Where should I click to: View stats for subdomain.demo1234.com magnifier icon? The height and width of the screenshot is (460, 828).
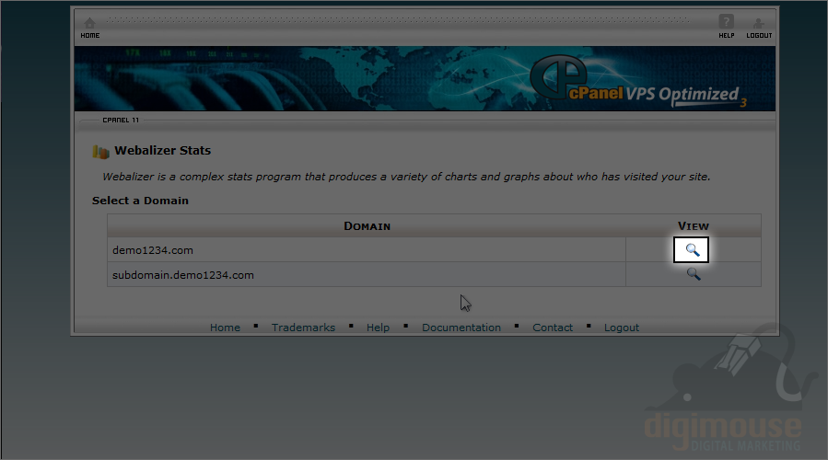694,274
